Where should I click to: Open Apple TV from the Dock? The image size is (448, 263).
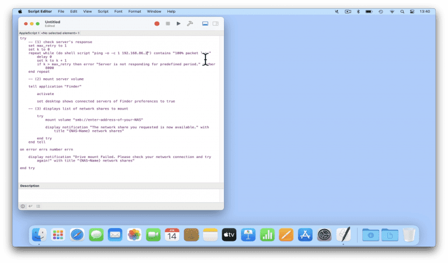229,235
